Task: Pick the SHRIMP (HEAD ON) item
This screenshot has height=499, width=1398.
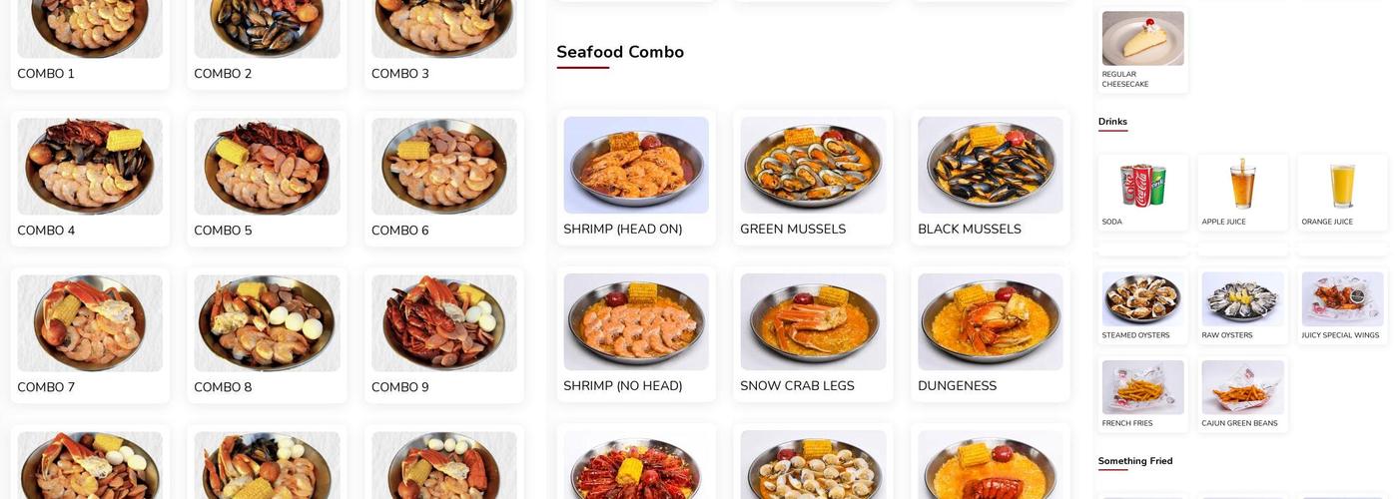Action: [x=636, y=178]
